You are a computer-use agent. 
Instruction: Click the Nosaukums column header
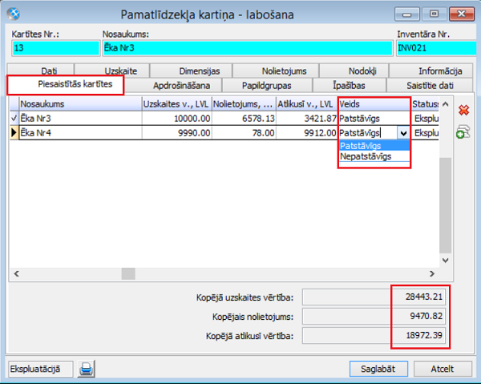80,104
